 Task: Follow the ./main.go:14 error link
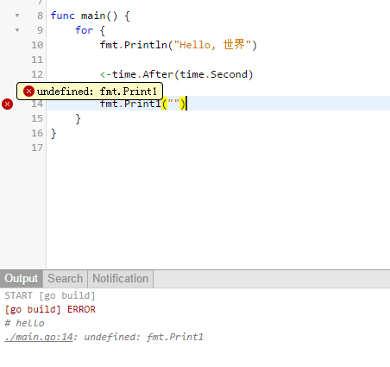click(x=39, y=337)
